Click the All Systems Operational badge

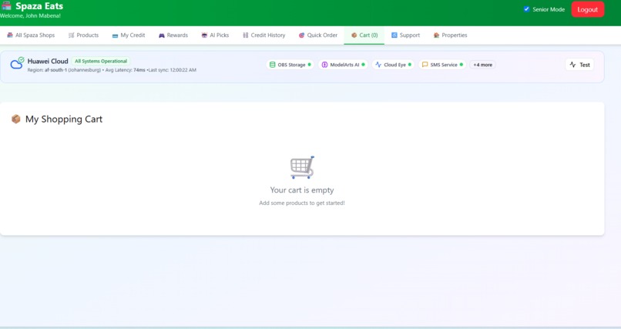101,61
